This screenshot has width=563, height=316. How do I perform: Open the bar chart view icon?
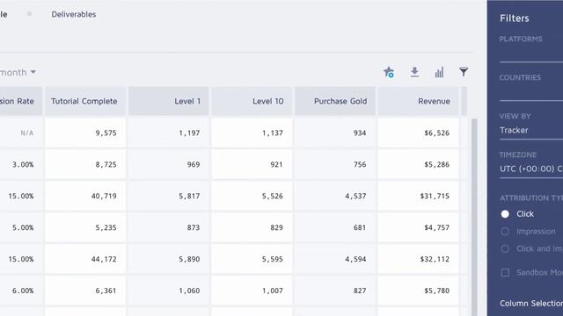439,72
